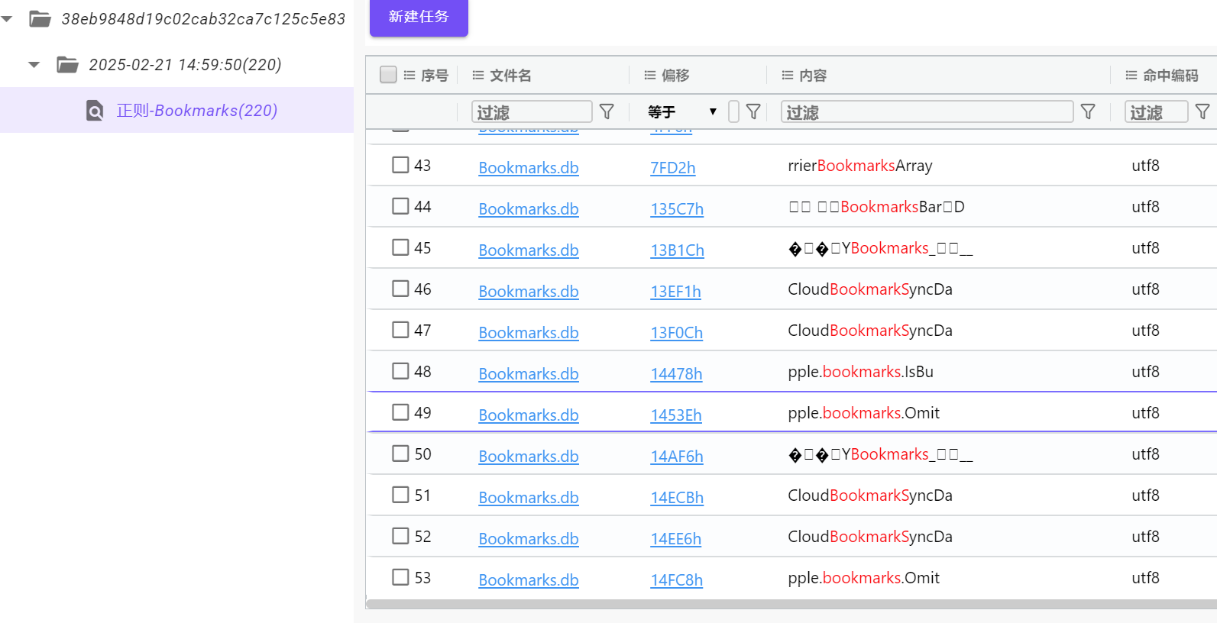
Task: Select the checkbox for row 50
Action: 400,454
